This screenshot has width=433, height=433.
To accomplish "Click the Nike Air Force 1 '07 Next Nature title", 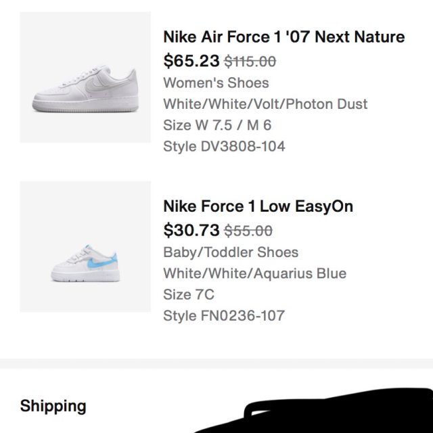I will [283, 37].
